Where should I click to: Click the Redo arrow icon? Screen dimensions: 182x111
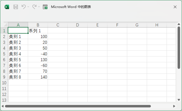(x=34, y=7)
